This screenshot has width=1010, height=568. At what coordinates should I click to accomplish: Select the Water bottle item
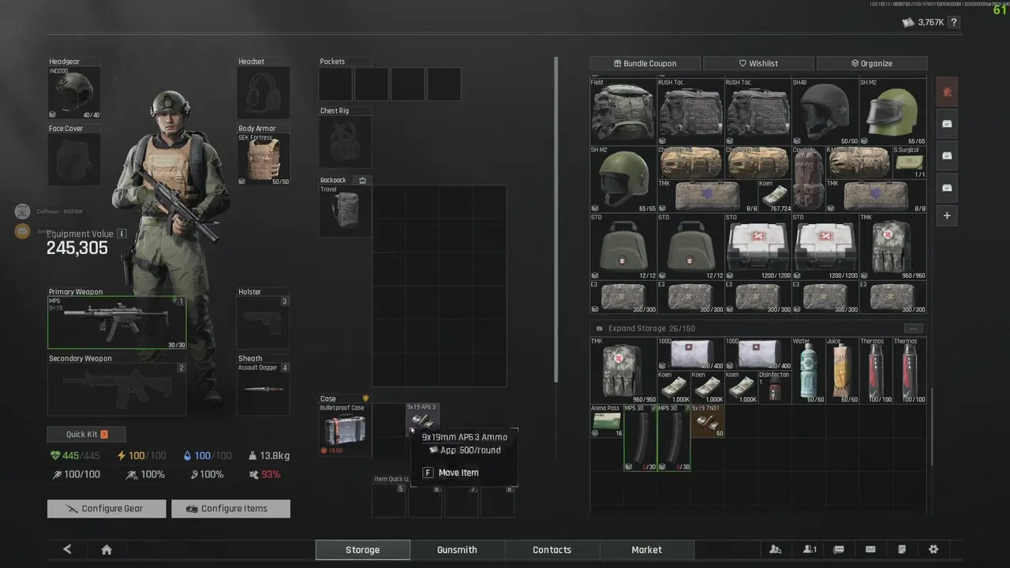808,371
